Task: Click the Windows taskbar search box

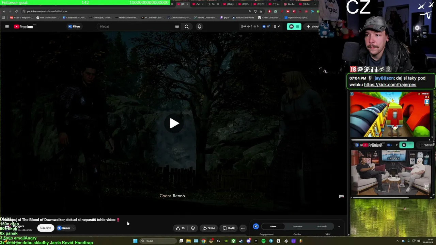Action: pos(158,241)
